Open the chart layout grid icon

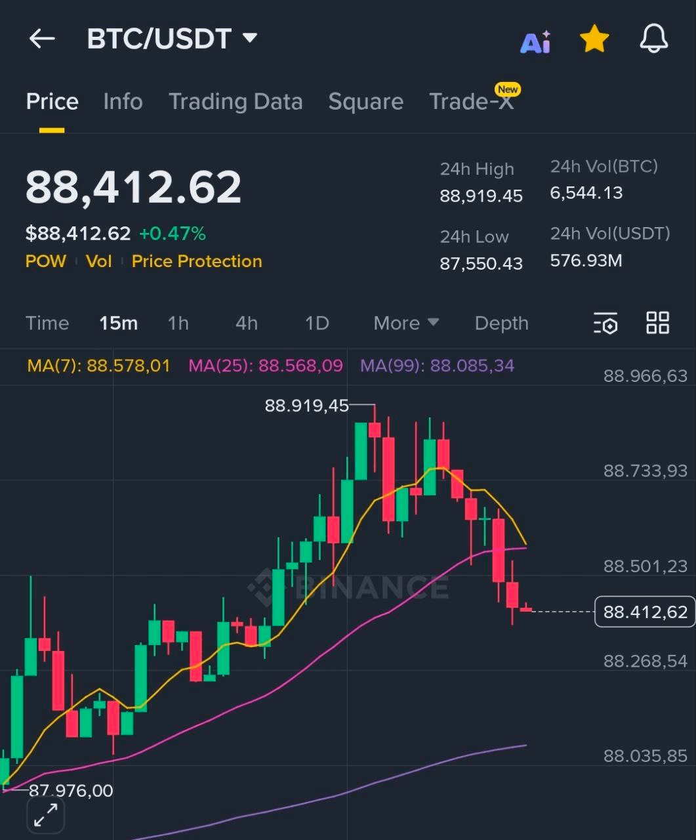coord(657,323)
